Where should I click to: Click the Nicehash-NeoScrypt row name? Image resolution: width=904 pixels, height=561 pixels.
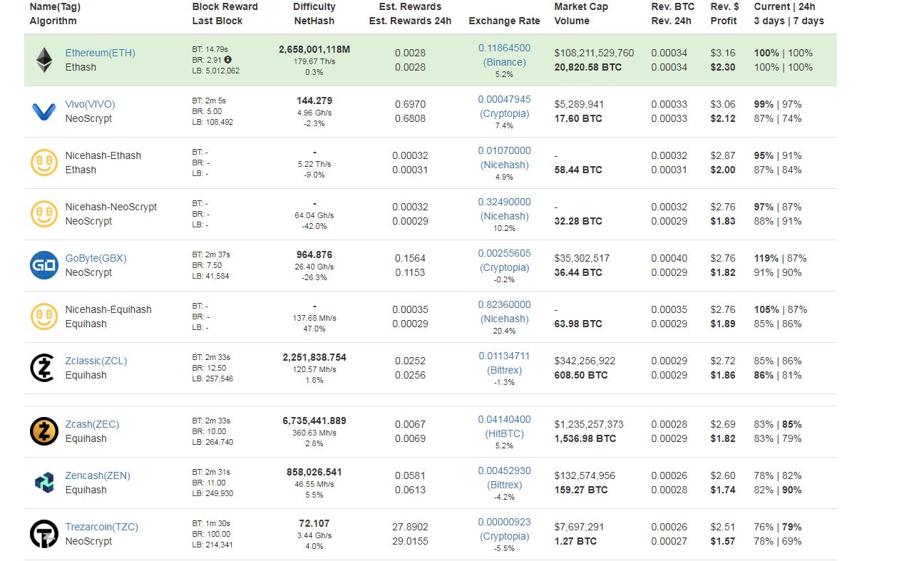(x=111, y=207)
